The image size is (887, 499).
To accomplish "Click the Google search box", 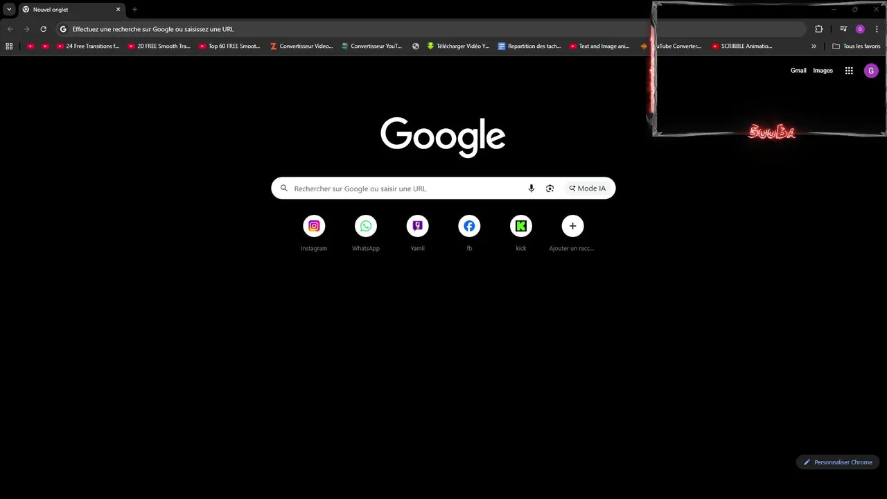I will pyautogui.click(x=443, y=189).
